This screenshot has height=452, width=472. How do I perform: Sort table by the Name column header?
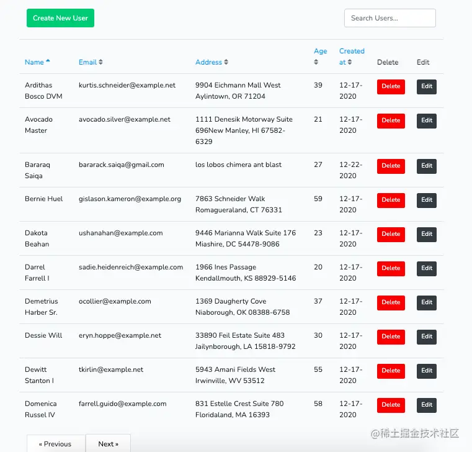[x=34, y=62]
